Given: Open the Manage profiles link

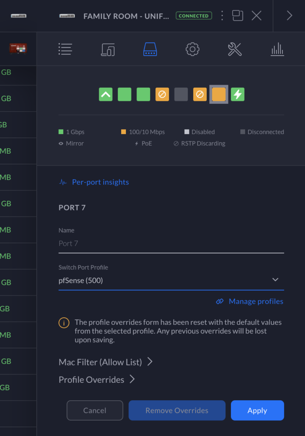Looking at the screenshot, I should (x=256, y=301).
